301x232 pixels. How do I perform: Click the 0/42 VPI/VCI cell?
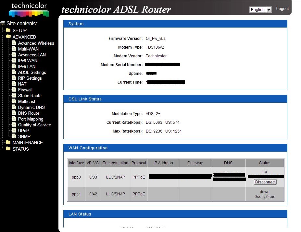[x=93, y=194]
